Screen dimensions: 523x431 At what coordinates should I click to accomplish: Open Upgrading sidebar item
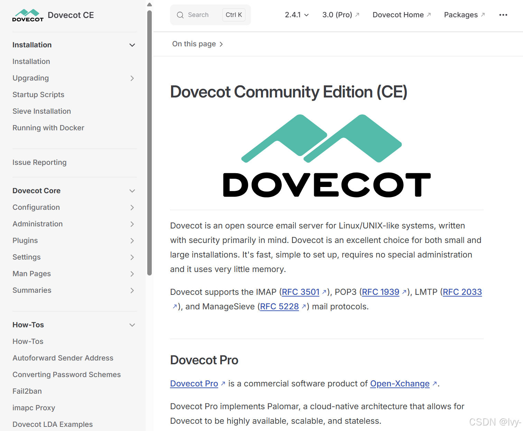[x=30, y=78]
